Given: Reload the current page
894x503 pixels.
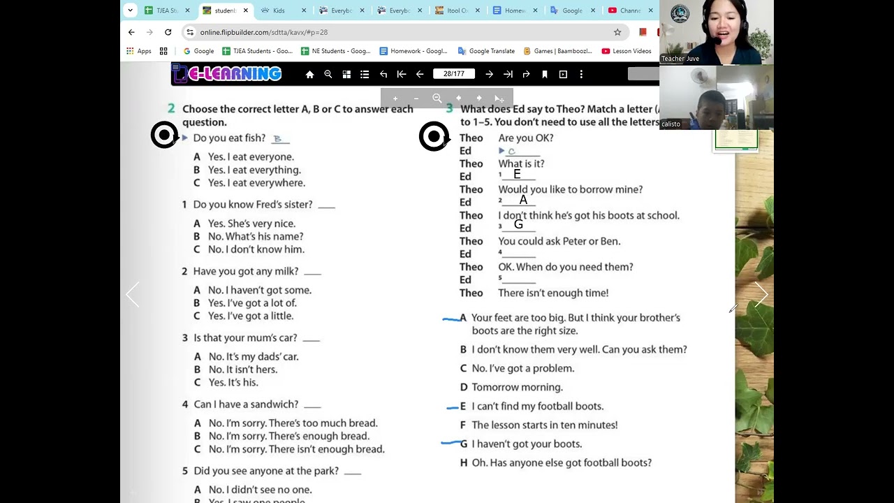Looking at the screenshot, I should click(x=168, y=32).
